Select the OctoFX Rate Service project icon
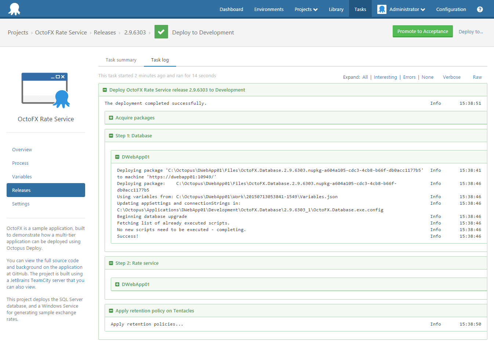The width and height of the screenshot is (494, 349). tap(46, 89)
